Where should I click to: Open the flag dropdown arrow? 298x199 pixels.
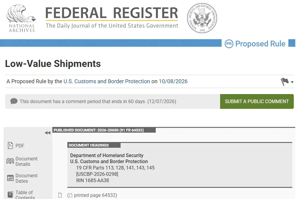(x=292, y=82)
